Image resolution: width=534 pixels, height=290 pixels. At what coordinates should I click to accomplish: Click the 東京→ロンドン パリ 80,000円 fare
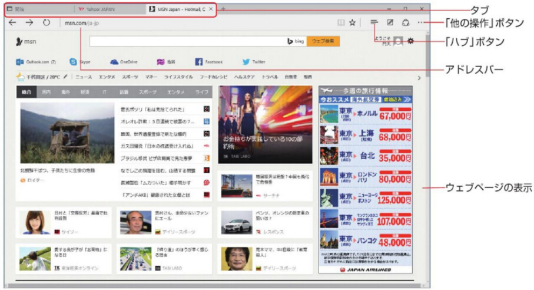tap(366, 177)
